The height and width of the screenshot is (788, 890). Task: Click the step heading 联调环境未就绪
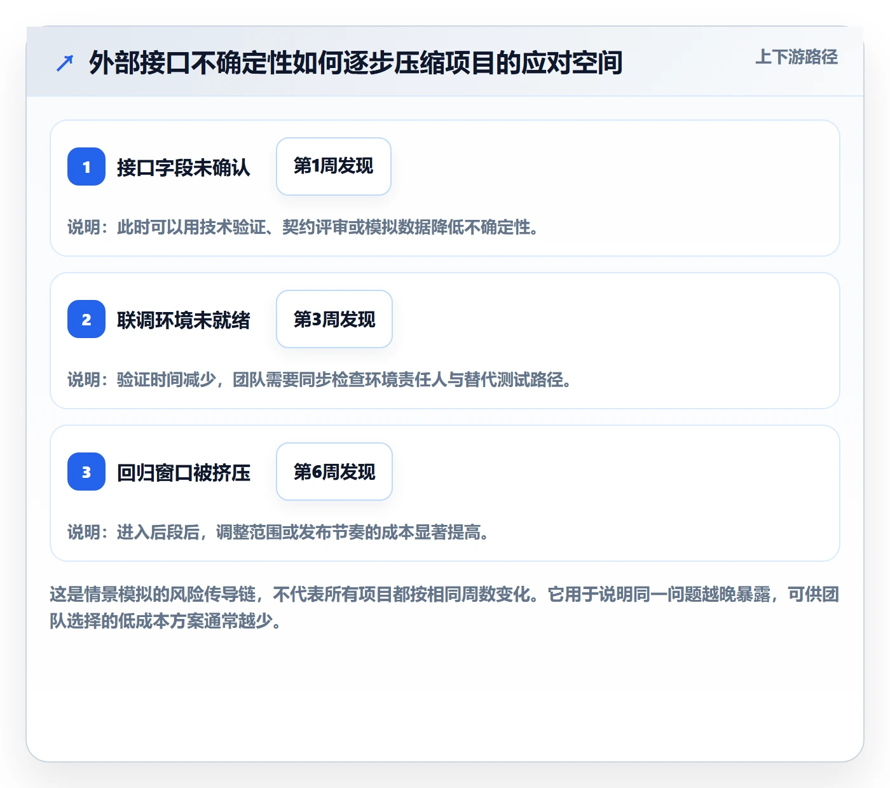tap(184, 320)
